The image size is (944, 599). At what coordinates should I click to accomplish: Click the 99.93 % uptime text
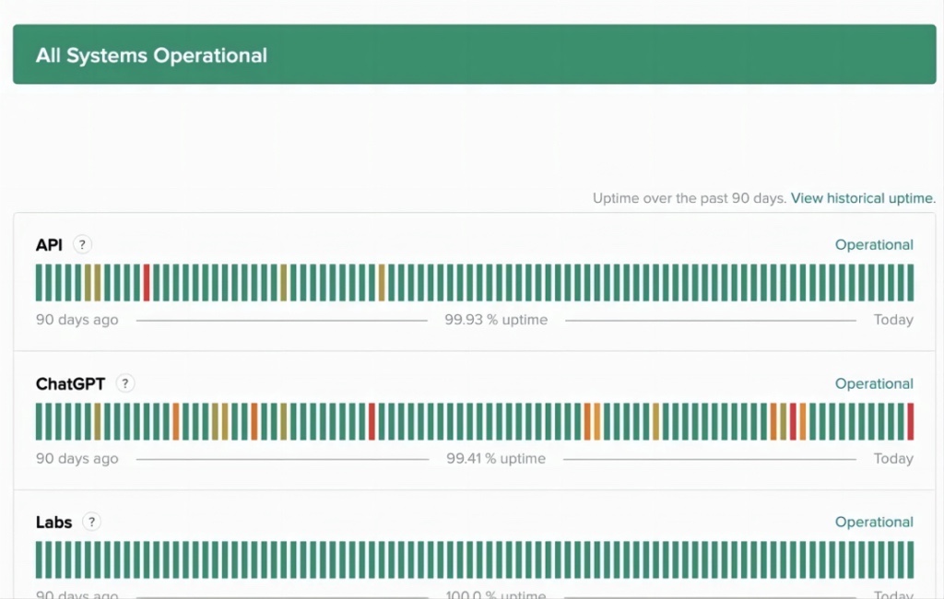tap(496, 320)
